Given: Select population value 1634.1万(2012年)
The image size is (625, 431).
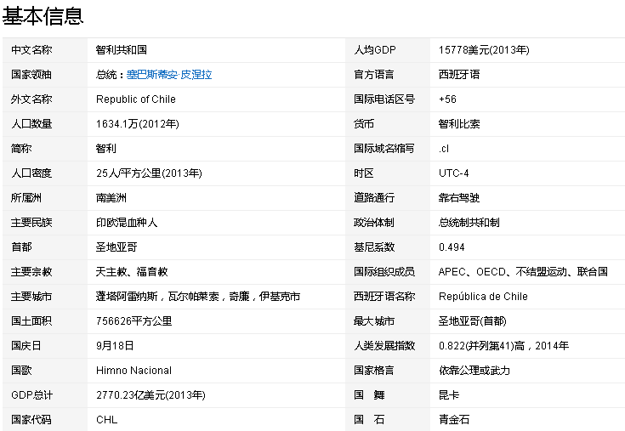Looking at the screenshot, I should click(x=138, y=124).
